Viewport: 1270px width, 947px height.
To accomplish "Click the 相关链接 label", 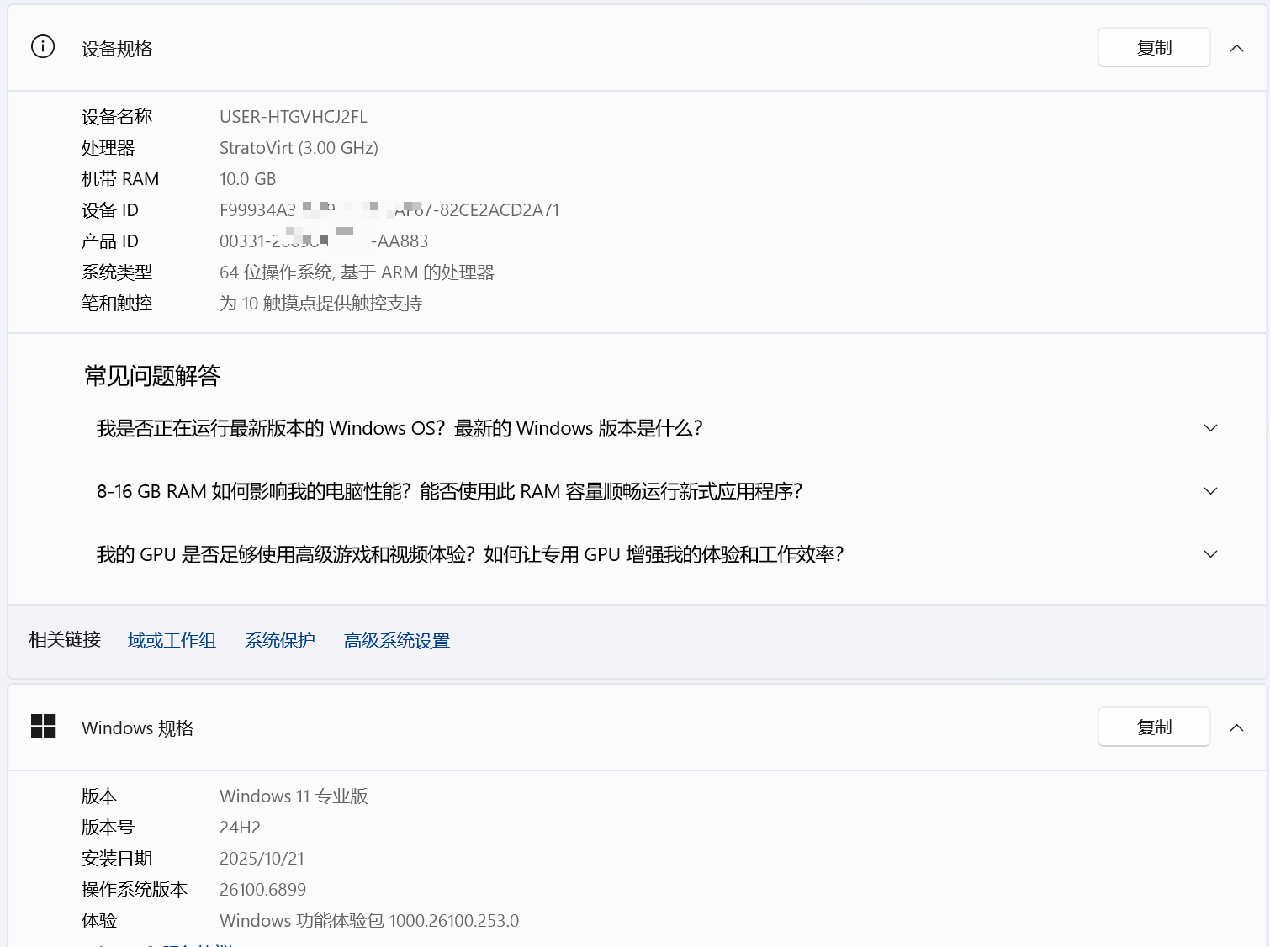I will [x=65, y=640].
